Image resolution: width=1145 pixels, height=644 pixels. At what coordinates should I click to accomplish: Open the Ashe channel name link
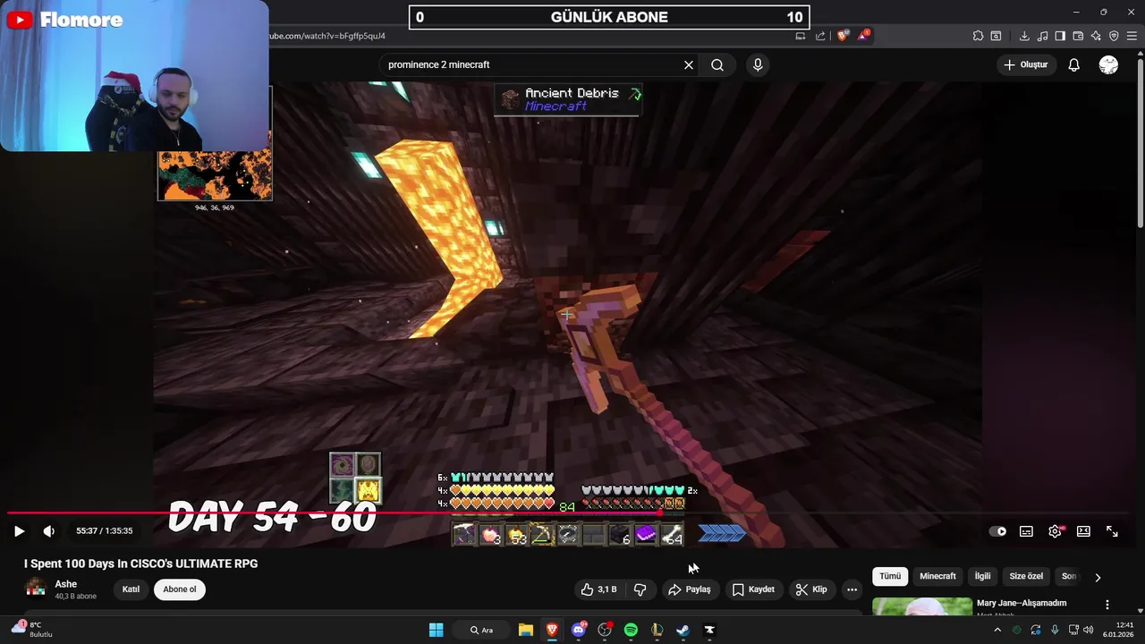point(66,584)
